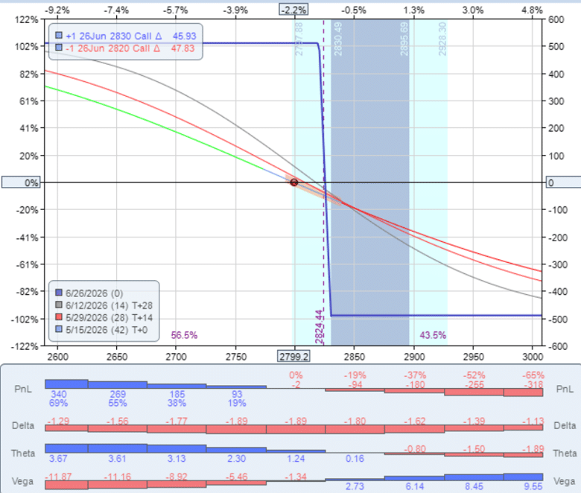Click the Delta bar valued -1.77
Image resolution: width=581 pixels, height=493 pixels.
[x=177, y=429]
